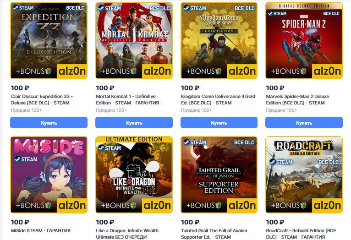Image resolution: width=351 pixels, height=240 pixels.
Task: Buy Mortal Kombat 1 with Купить button
Action: click(134, 123)
